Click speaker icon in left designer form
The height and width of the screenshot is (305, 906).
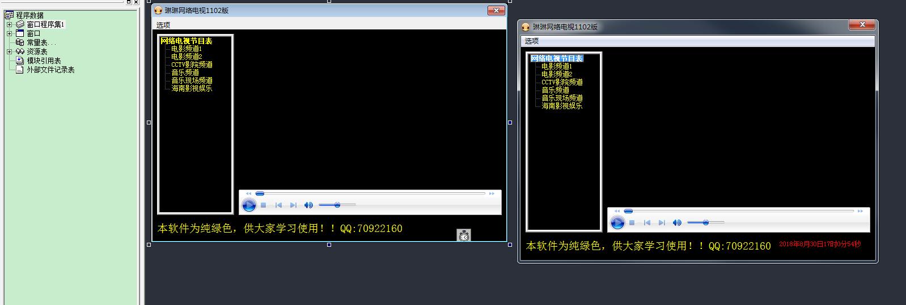click(x=308, y=205)
